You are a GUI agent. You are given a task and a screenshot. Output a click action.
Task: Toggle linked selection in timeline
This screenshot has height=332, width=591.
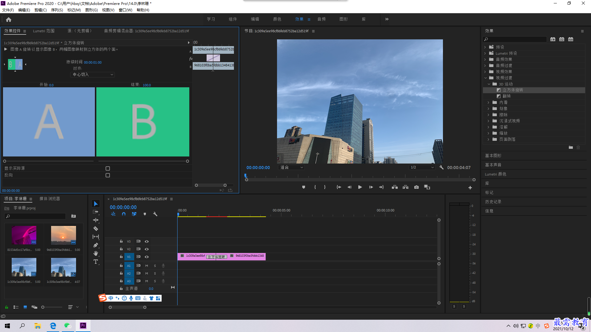click(x=134, y=214)
